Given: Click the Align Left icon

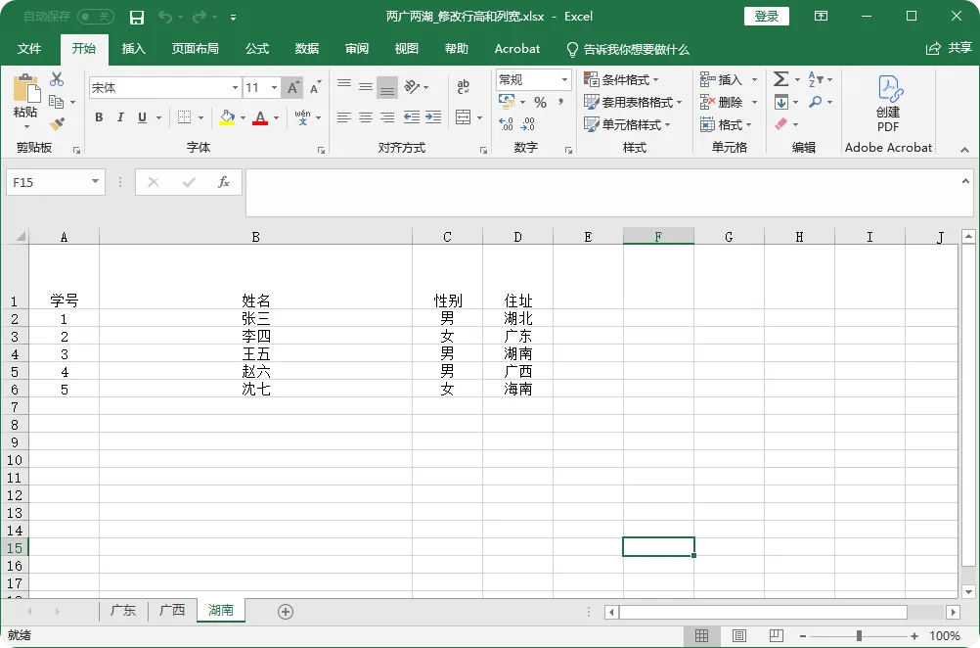Looking at the screenshot, I should 343,116.
